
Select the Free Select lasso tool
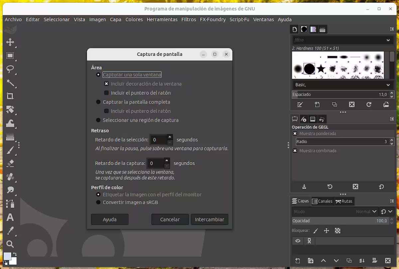[10, 69]
